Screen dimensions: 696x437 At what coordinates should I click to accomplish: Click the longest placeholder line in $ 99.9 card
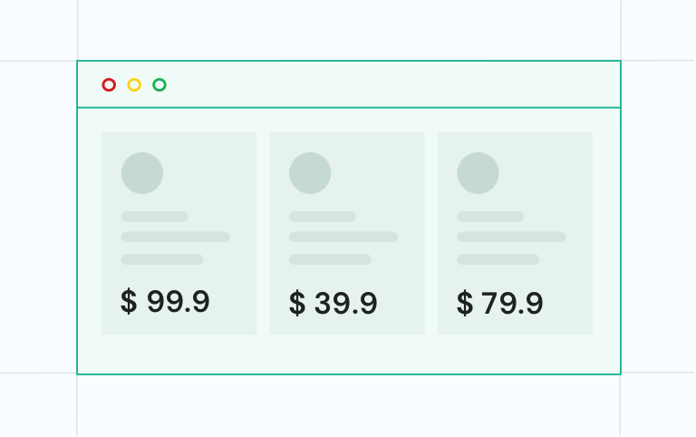[176, 237]
